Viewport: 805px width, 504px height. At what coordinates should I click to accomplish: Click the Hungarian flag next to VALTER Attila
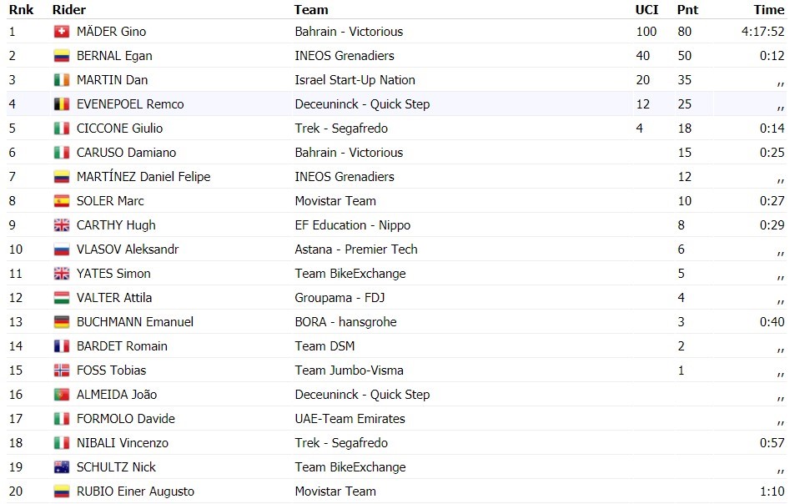click(62, 297)
